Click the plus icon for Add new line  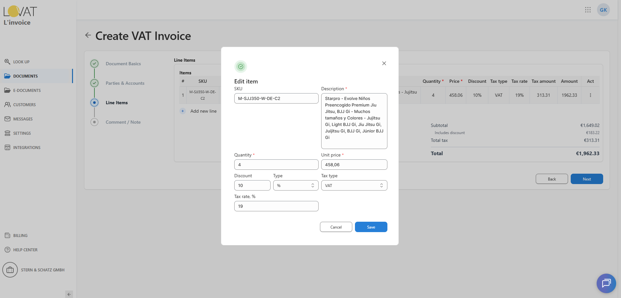click(x=183, y=111)
